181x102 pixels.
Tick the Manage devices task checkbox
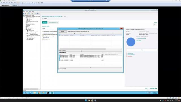click(43, 39)
